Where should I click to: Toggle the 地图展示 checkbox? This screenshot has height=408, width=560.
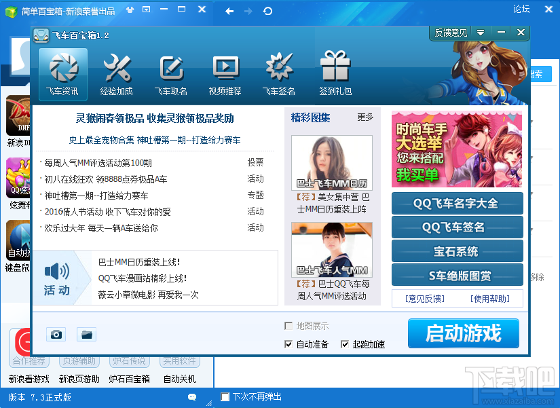click(288, 326)
